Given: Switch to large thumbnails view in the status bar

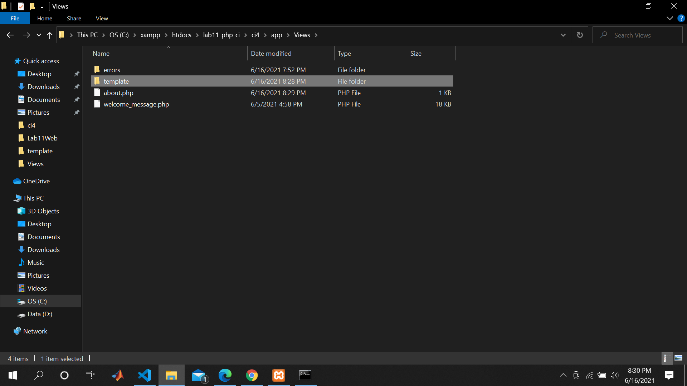Looking at the screenshot, I should [678, 358].
